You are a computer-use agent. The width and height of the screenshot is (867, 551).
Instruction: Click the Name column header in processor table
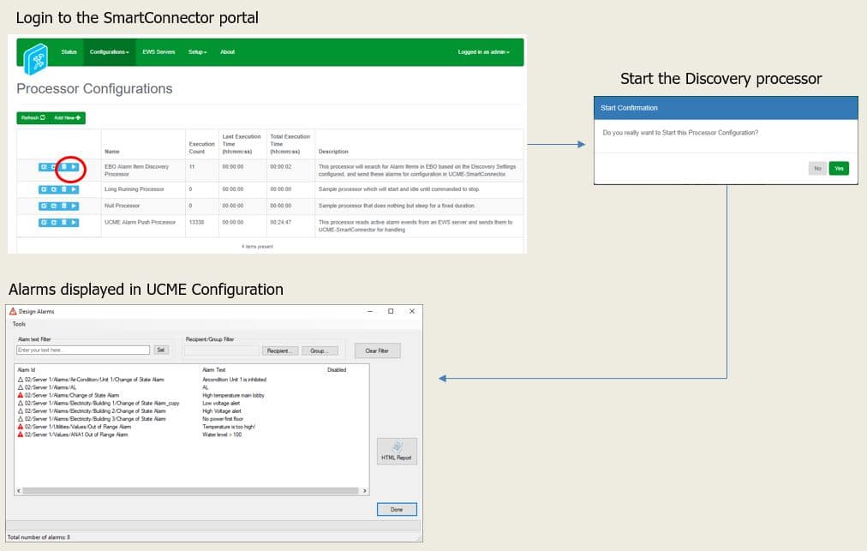[112, 152]
